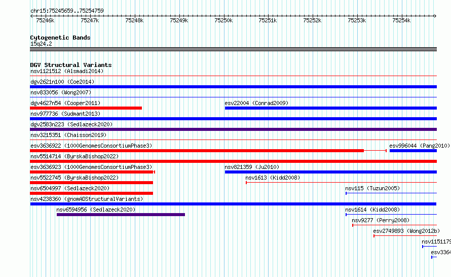Open the nsv115 (Tuzun2005) label
Screen dimensions: 451x277
coord(372,188)
